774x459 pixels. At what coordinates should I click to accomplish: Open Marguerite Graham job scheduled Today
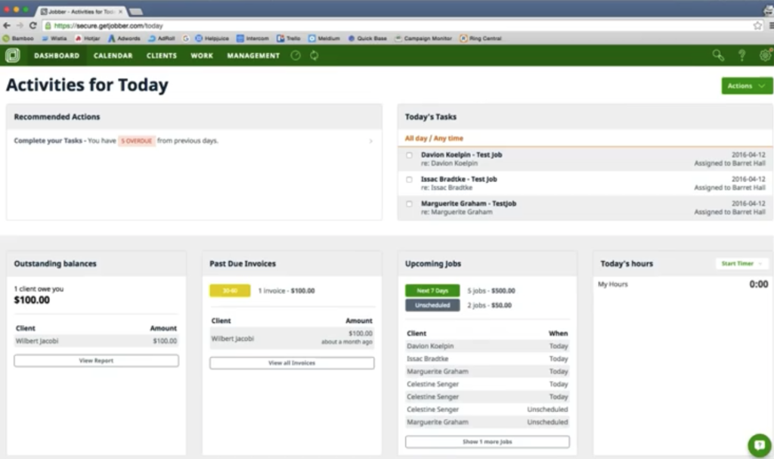click(x=488, y=371)
